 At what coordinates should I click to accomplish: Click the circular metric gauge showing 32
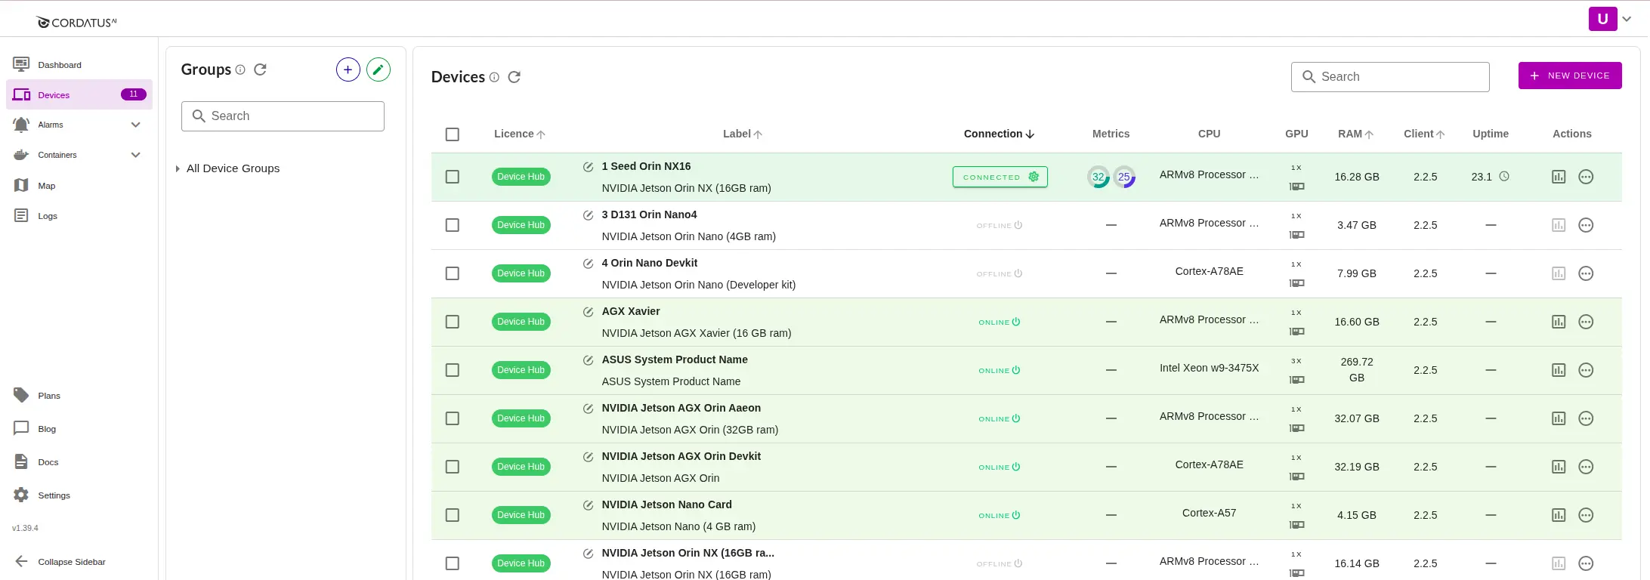pos(1098,177)
